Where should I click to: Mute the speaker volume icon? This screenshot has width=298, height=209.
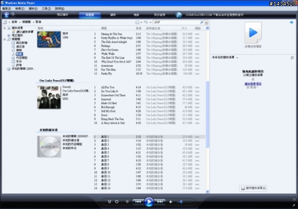(171, 202)
